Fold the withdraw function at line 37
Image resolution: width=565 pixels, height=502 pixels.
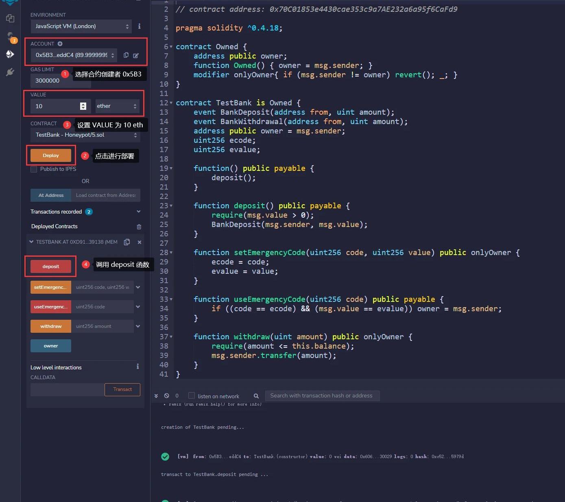click(x=171, y=337)
